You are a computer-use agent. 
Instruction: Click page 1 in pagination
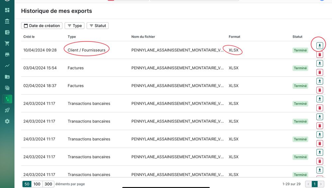[314, 184]
